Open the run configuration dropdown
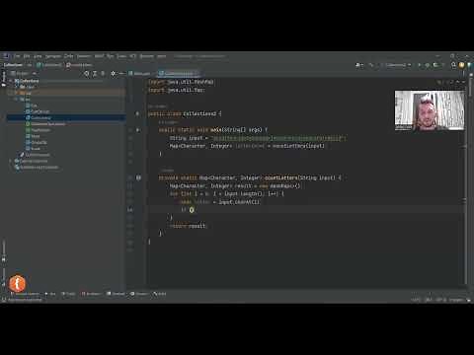474x355 pixels. point(396,65)
